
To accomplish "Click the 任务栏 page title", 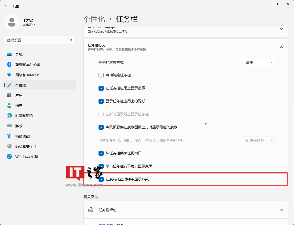I will [127, 19].
